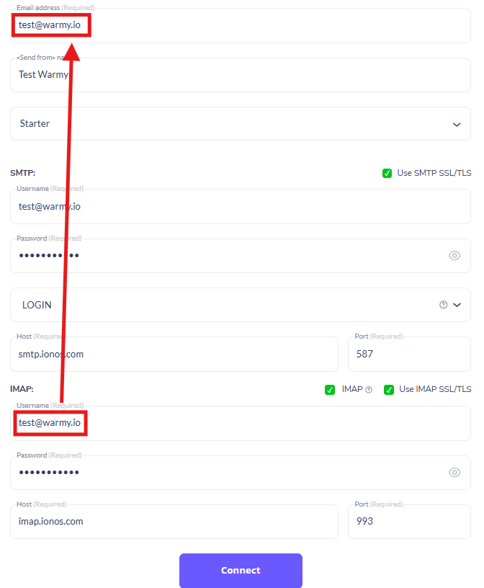
Task: Reveal the IMAP password with eye icon
Action: coord(454,473)
